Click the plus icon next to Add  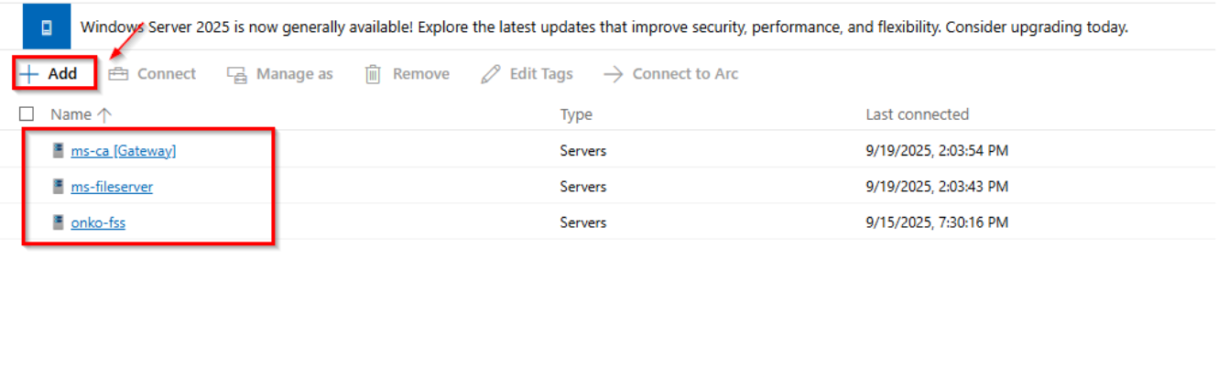[x=30, y=74]
